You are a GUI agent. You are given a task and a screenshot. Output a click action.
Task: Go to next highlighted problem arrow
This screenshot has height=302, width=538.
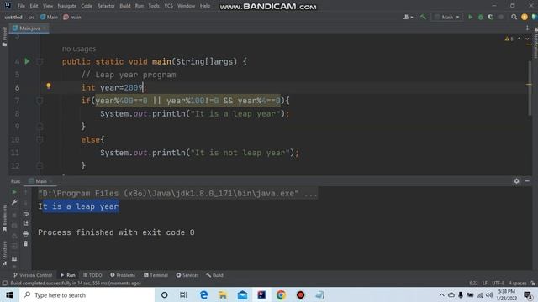pyautogui.click(x=527, y=39)
